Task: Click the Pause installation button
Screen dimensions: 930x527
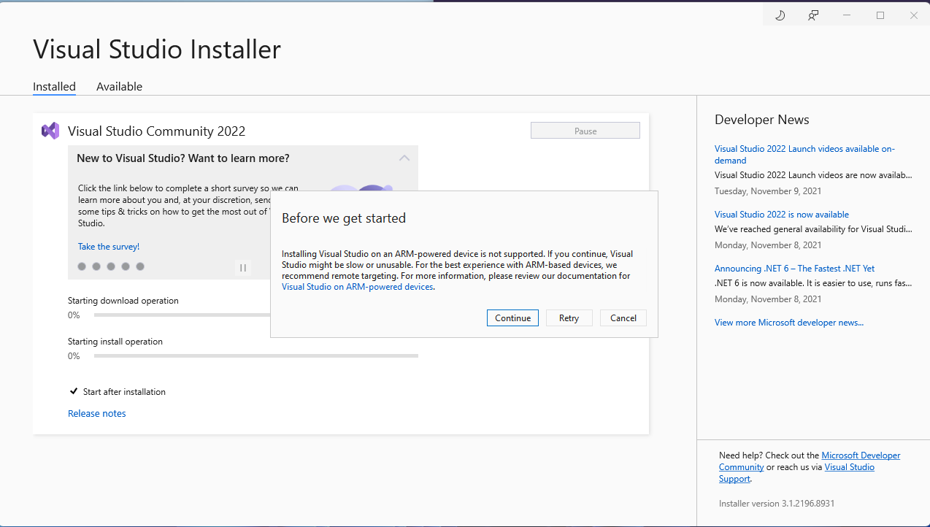Action: tap(585, 131)
